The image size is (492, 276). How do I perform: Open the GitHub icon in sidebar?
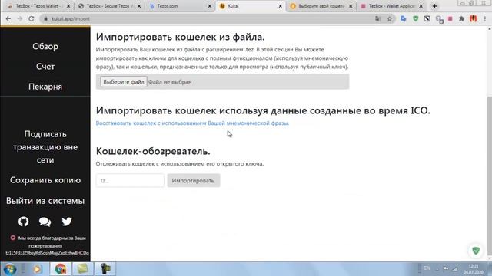coord(24,222)
